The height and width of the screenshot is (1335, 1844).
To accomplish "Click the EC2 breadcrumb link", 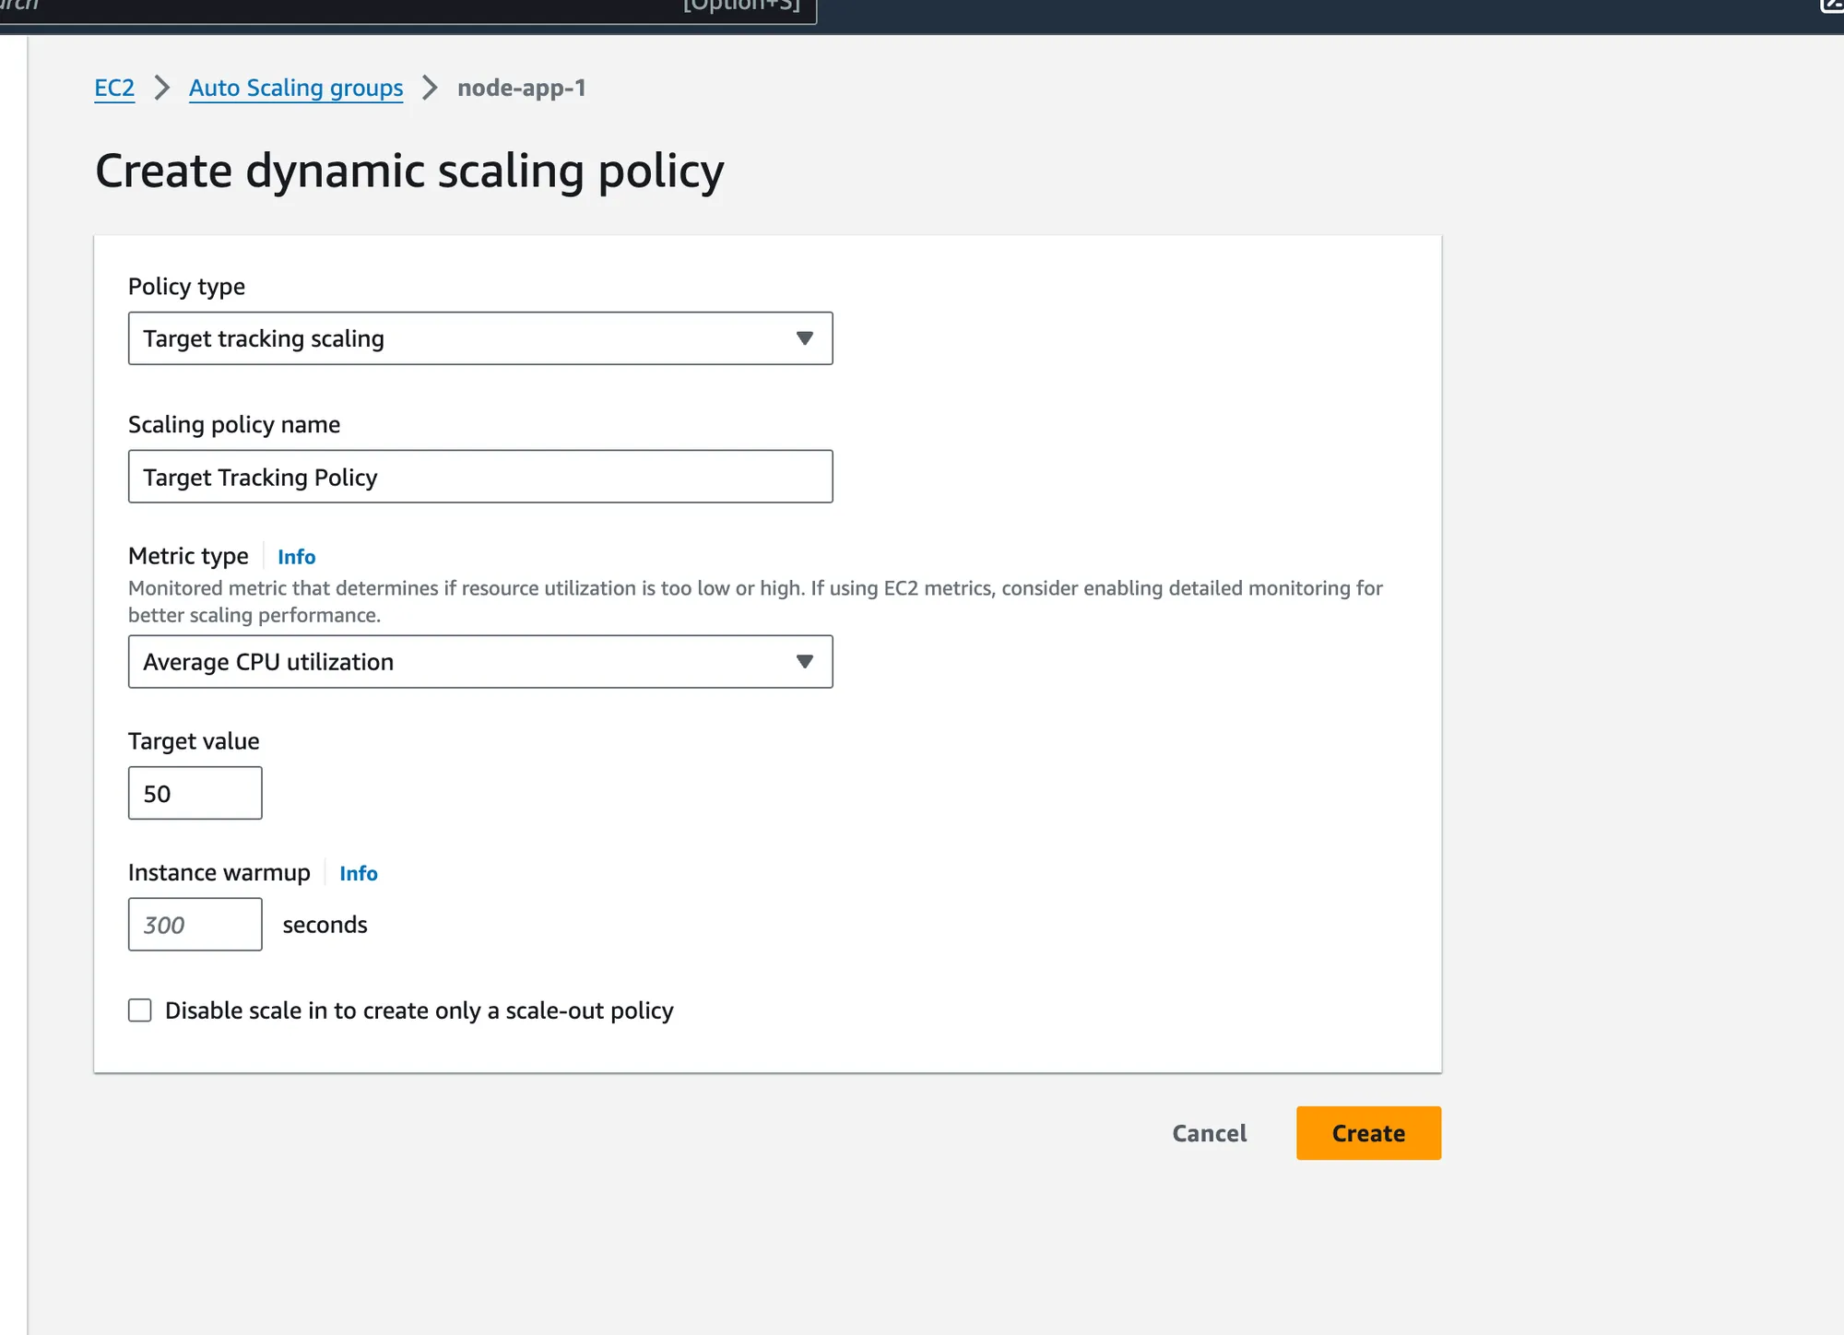I will [x=114, y=89].
